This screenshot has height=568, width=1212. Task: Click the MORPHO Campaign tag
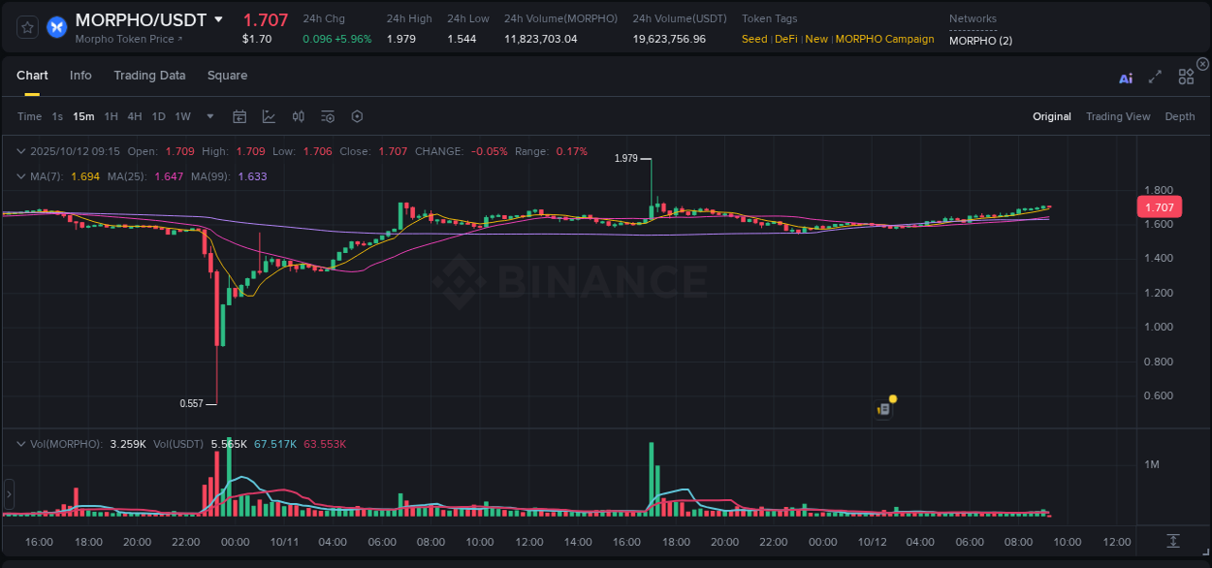(884, 39)
